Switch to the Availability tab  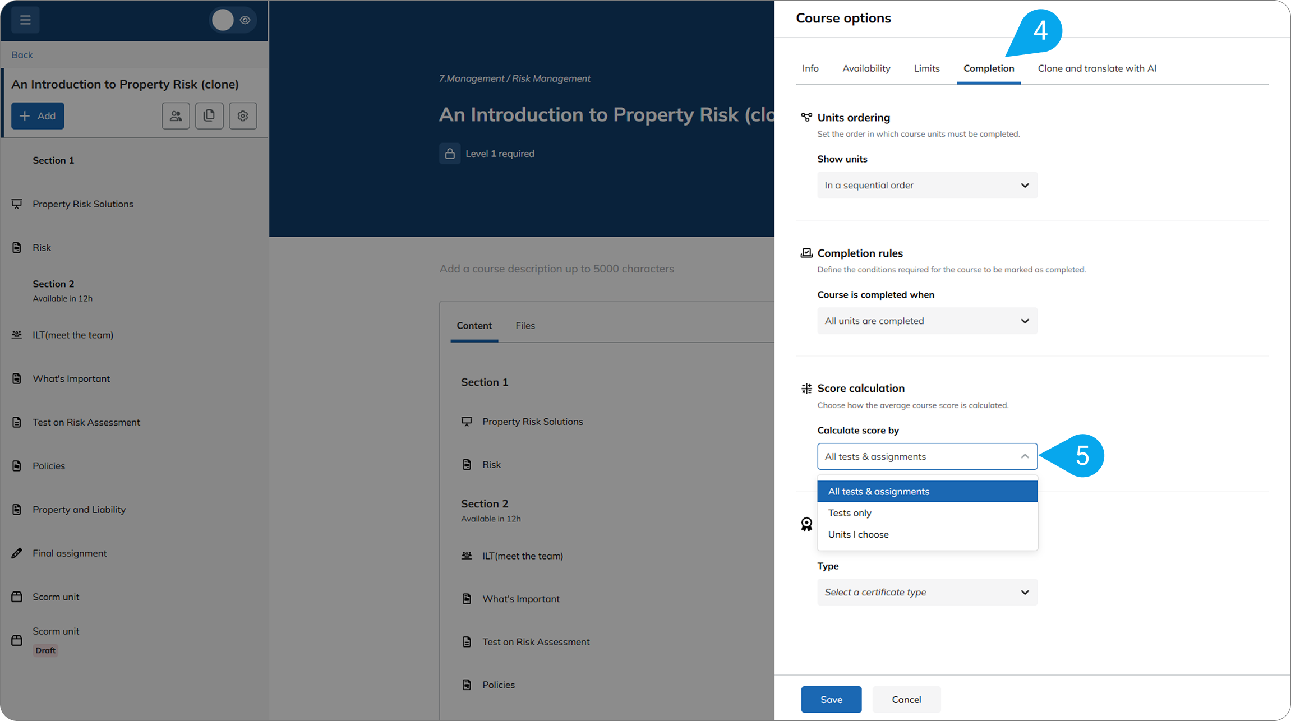866,68
